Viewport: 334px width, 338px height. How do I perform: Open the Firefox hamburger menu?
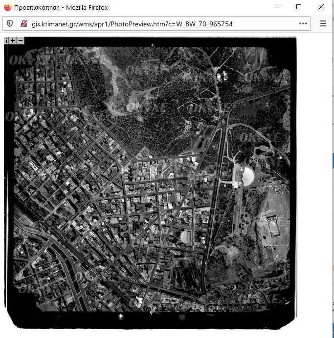323,23
